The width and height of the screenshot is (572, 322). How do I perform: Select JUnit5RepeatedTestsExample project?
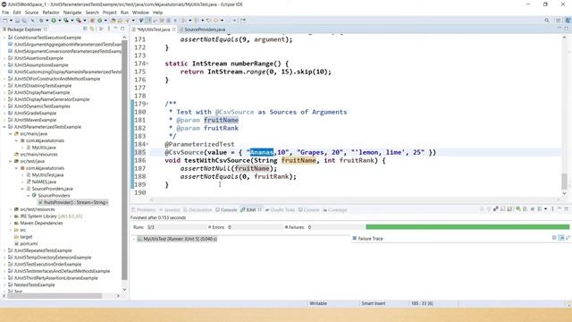[43, 250]
